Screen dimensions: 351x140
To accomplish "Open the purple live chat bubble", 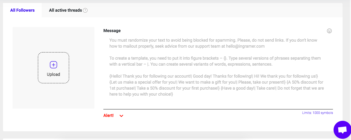I will tap(342, 130).
